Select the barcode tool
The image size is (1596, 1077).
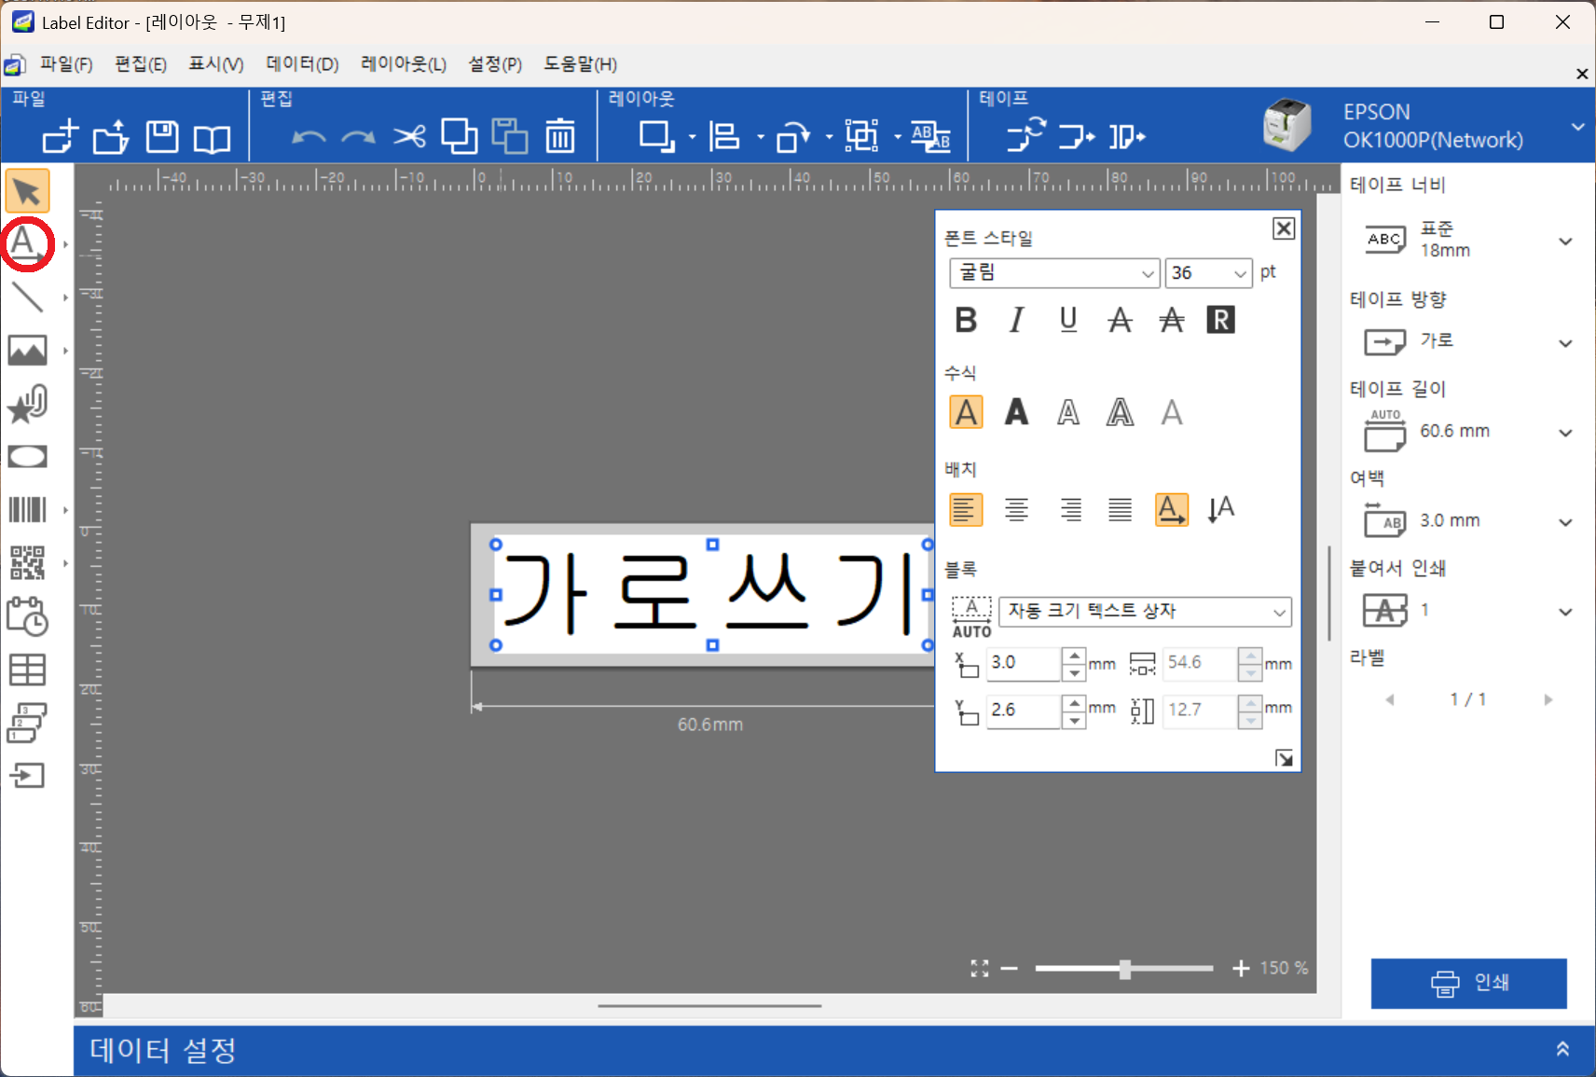[27, 510]
